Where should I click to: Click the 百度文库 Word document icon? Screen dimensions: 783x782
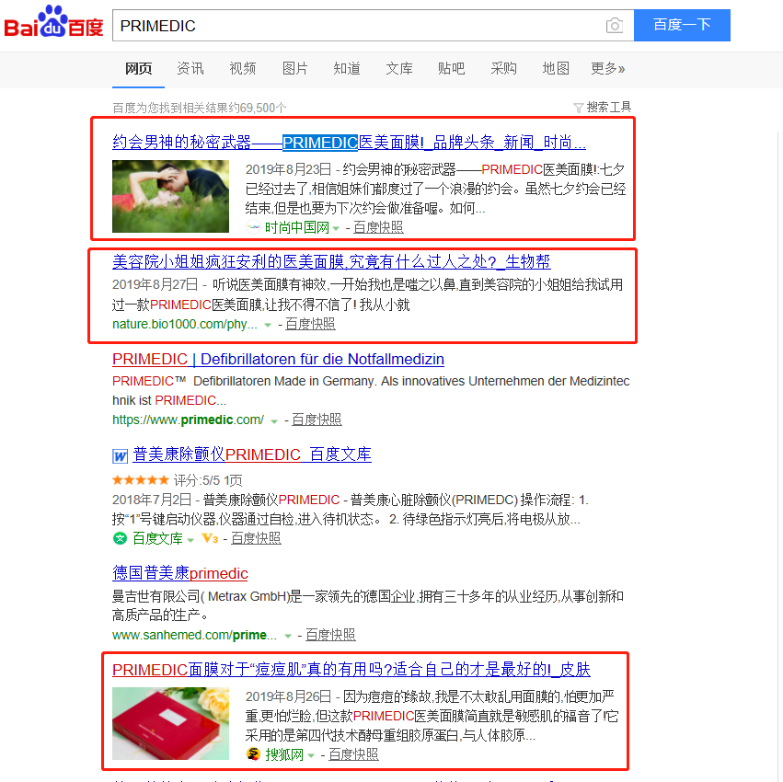[x=120, y=455]
